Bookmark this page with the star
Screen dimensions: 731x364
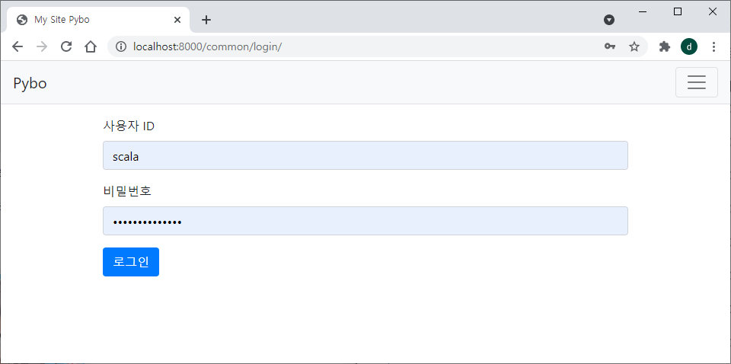click(634, 46)
